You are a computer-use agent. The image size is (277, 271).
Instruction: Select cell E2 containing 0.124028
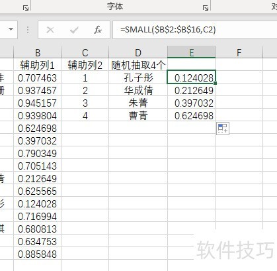click(191, 77)
